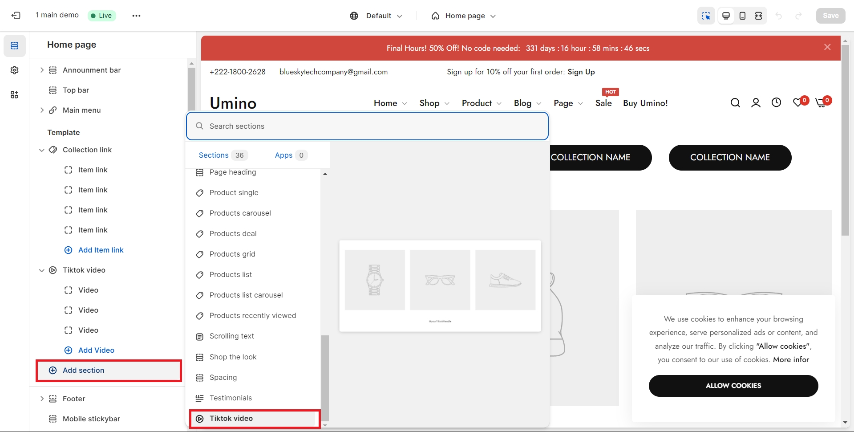Select the desktop preview icon
The width and height of the screenshot is (854, 432).
click(x=726, y=16)
